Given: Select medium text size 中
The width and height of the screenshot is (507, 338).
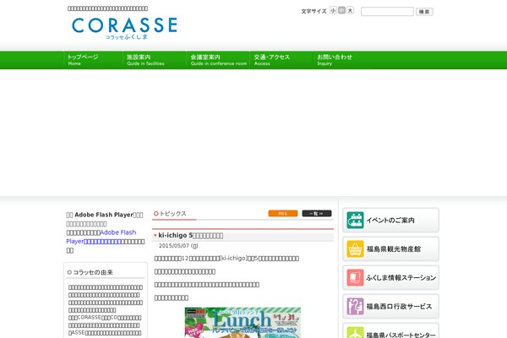Looking at the screenshot, I should tap(341, 11).
